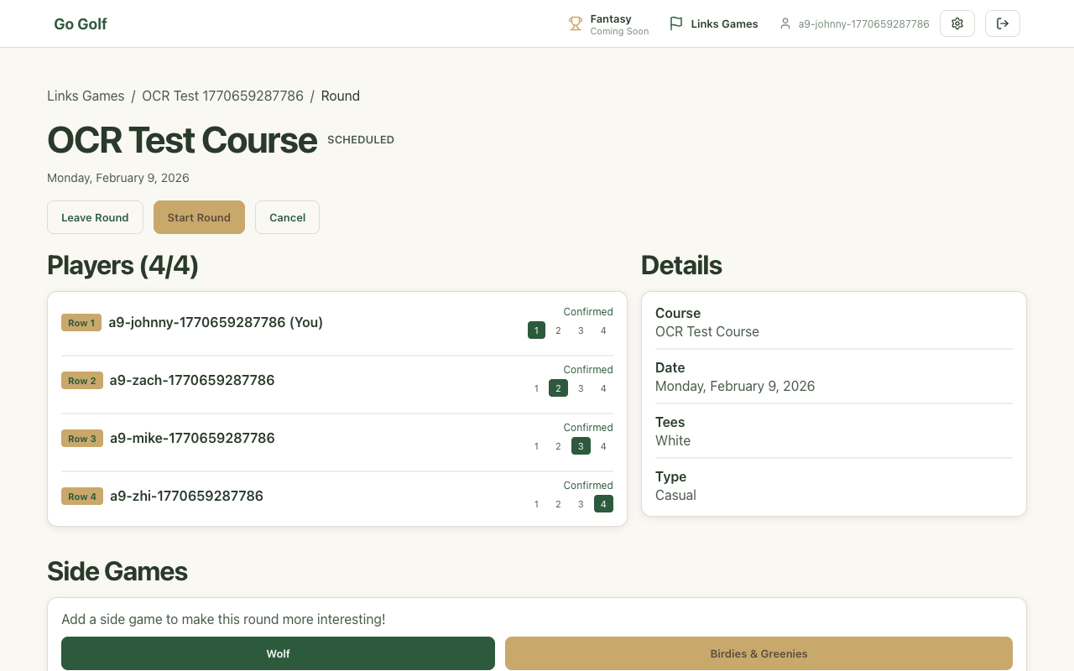
Task: Click the logout arrow icon
Action: coord(1003,23)
